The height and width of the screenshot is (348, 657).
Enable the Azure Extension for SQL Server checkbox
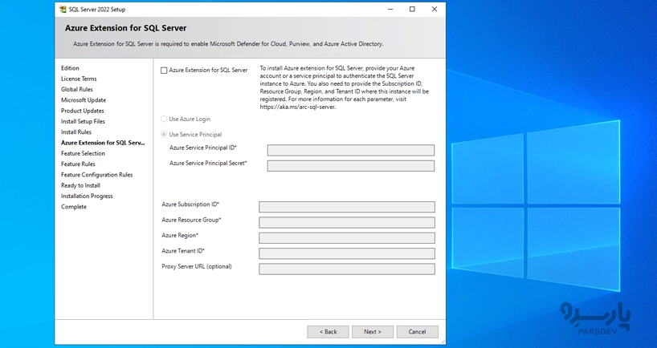pyautogui.click(x=165, y=71)
